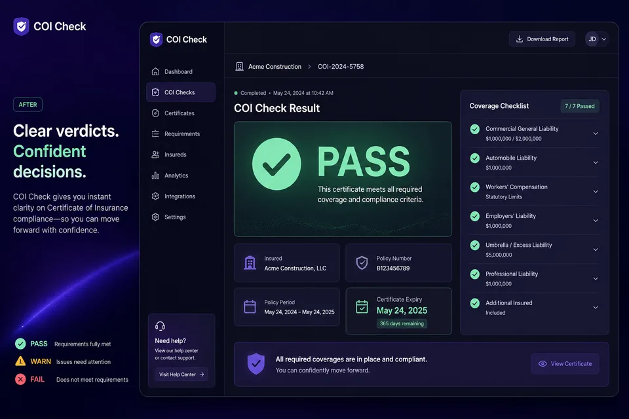Click the Requirements list icon
Viewport: 629px width, 419px height.
(x=156, y=134)
